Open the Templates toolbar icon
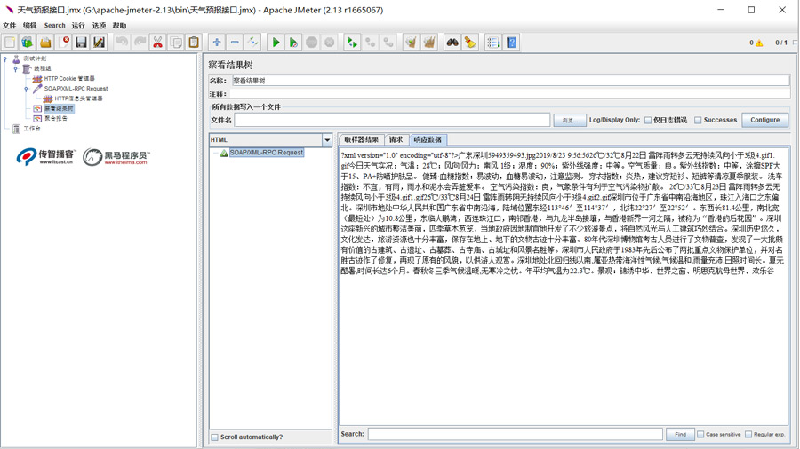Image resolution: width=800 pixels, height=449 pixels. point(27,43)
